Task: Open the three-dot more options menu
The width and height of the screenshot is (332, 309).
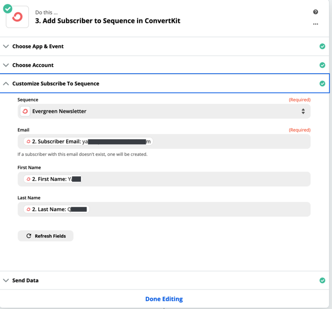Action: 315,24
